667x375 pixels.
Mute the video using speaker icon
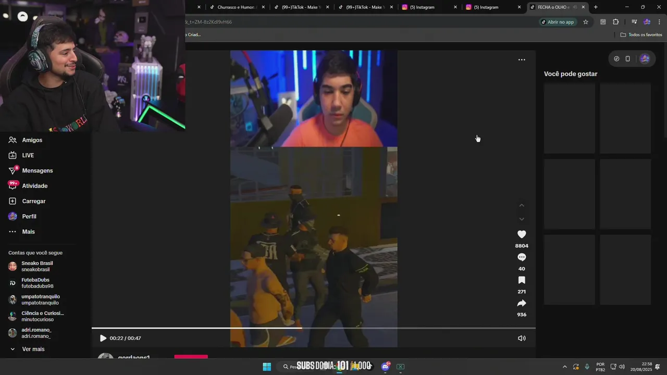click(522, 338)
